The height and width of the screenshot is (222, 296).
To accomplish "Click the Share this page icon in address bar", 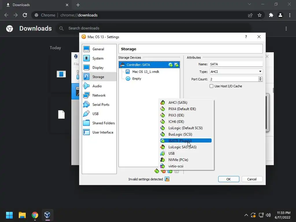I will [x=250, y=15].
